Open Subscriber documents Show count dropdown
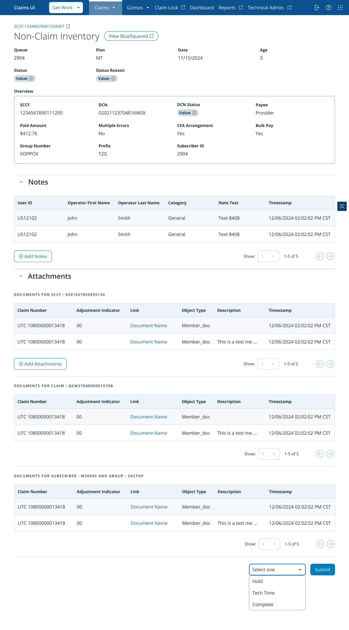The height and width of the screenshot is (630, 349). (269, 544)
